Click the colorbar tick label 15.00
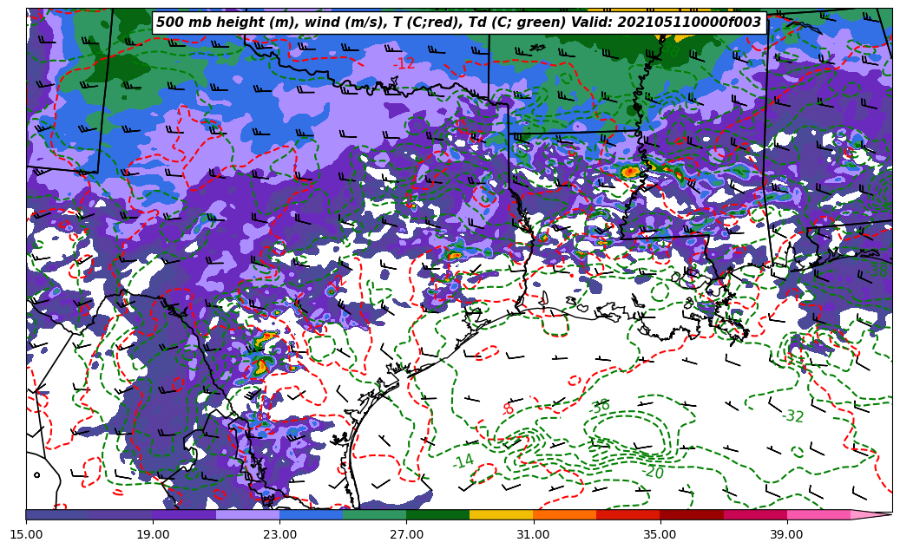Viewport: 900px width, 549px height. pos(26,534)
